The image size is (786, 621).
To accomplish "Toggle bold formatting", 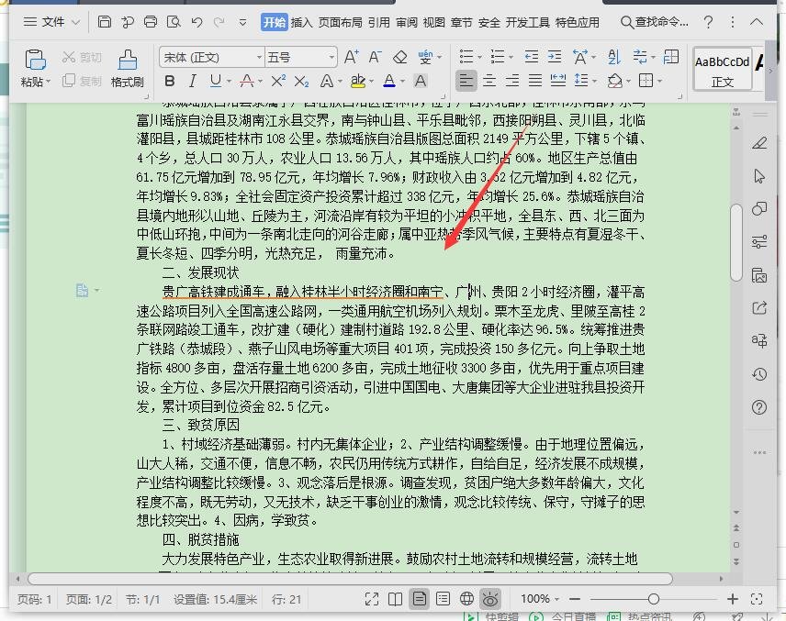I will 169,82.
